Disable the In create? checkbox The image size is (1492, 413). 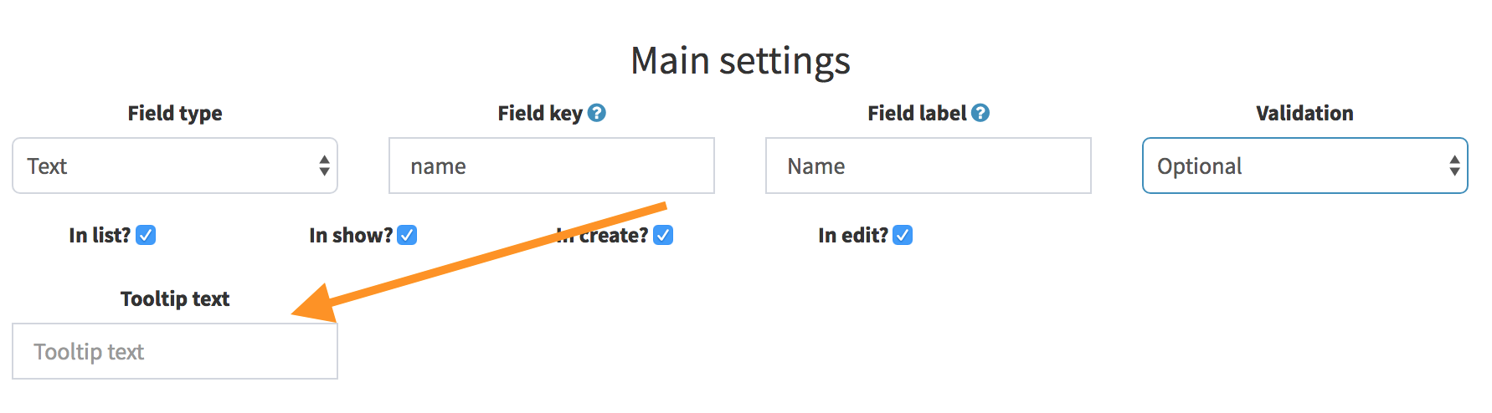point(663,235)
